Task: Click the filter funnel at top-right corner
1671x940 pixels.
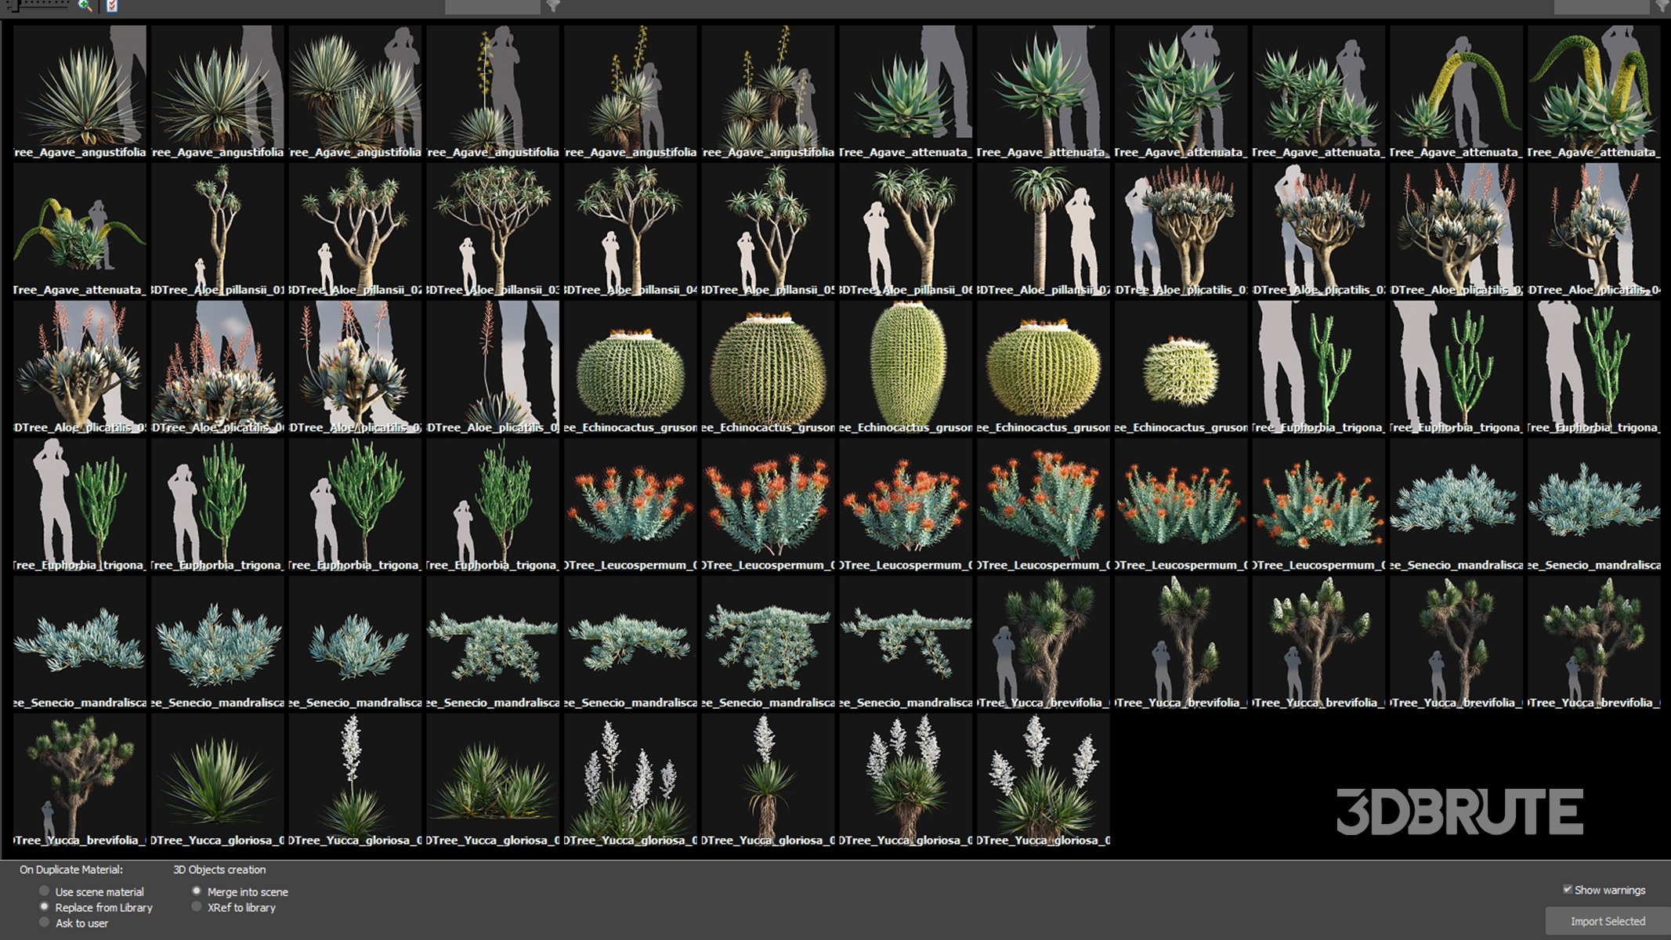Action: (1662, 6)
